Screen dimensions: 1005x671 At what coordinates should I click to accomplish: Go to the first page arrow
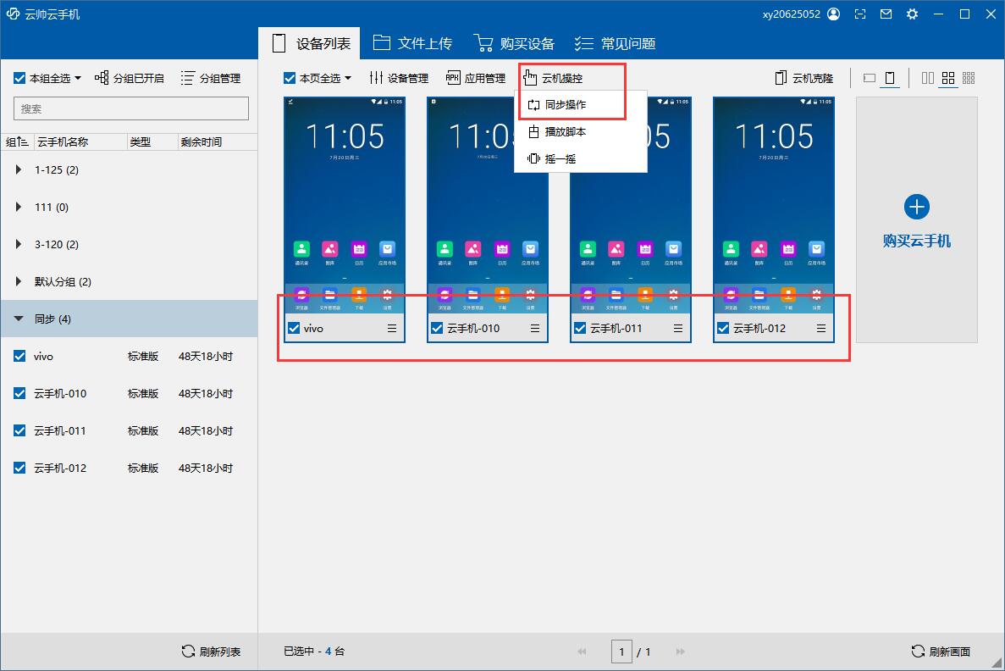(x=582, y=652)
